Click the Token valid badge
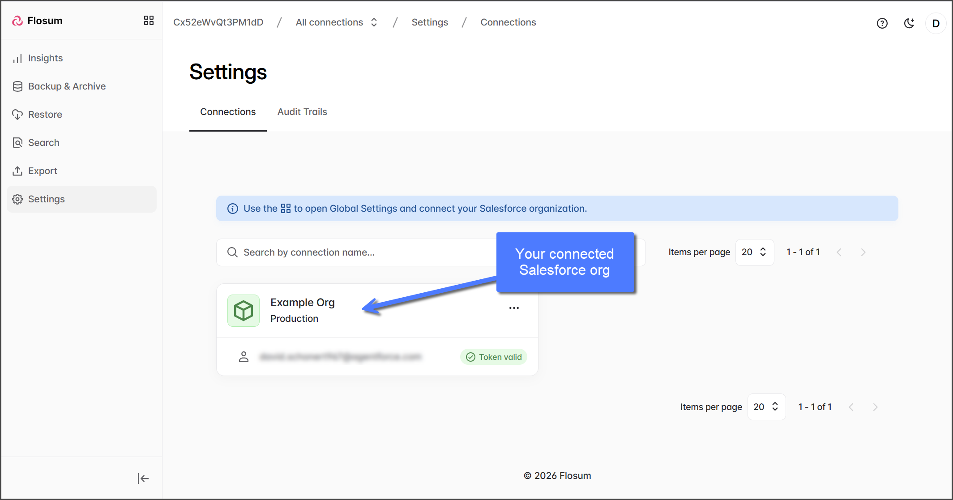This screenshot has height=500, width=953. pos(494,357)
